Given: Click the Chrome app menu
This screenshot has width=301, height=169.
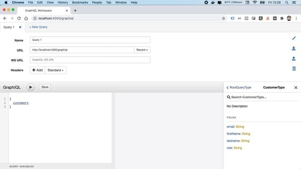Looking at the screenshot, I should tap(18, 2).
